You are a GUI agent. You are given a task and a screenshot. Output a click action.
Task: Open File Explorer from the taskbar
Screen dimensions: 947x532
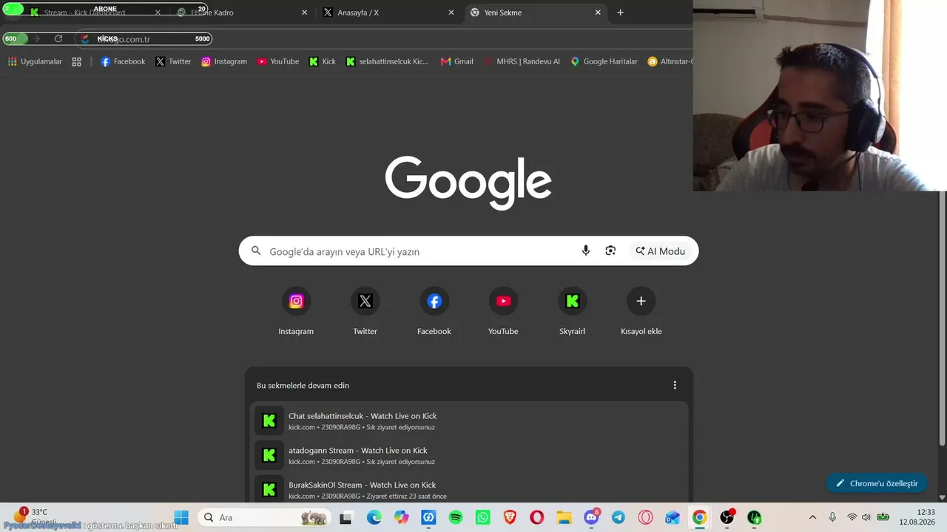[565, 517]
